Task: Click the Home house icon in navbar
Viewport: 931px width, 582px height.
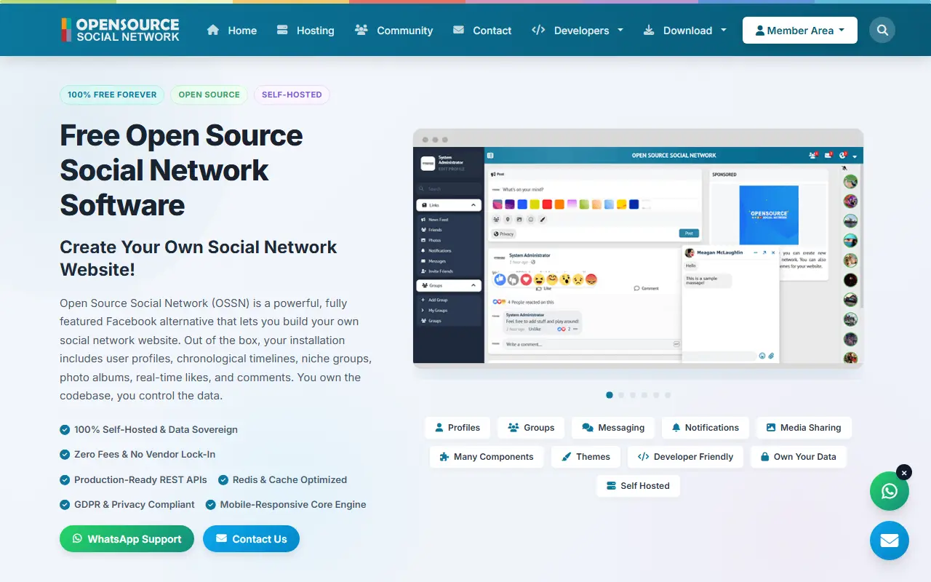Action: pyautogui.click(x=213, y=30)
